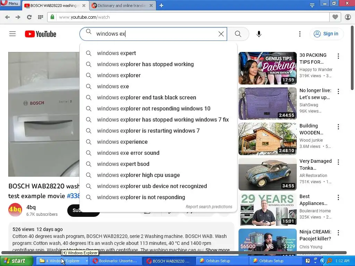Open more options for Building WOODEN video
Screen dimensions: 355x266
click(x=338, y=127)
